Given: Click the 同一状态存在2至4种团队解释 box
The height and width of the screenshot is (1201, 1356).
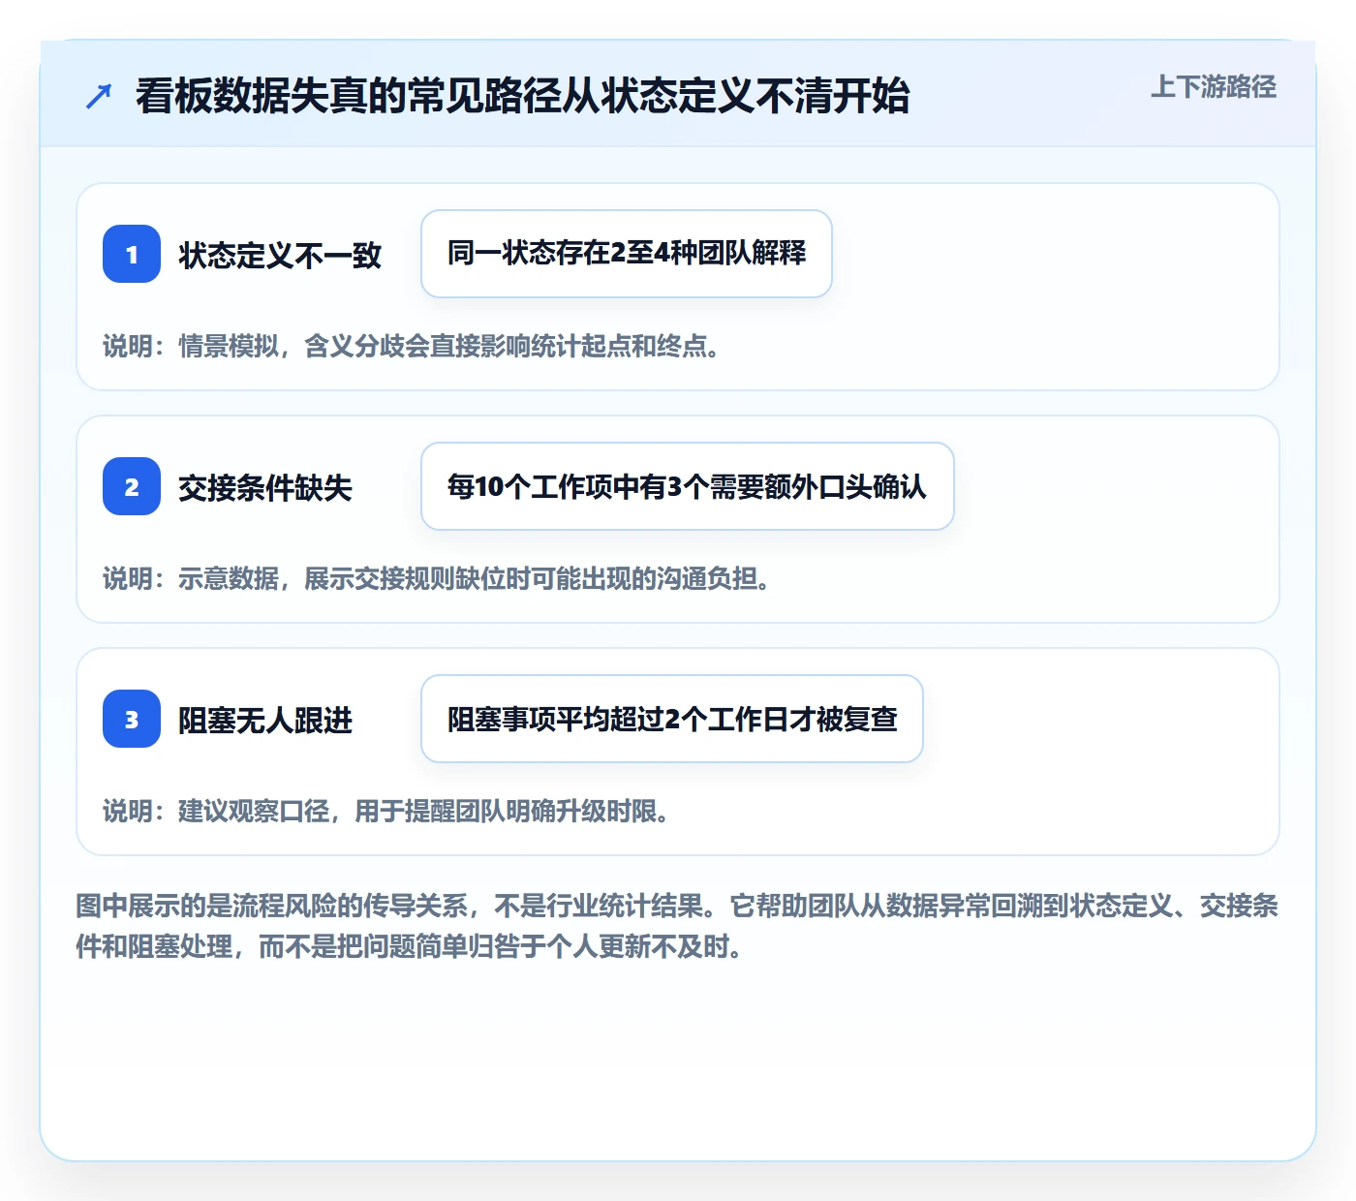Looking at the screenshot, I should 627,254.
